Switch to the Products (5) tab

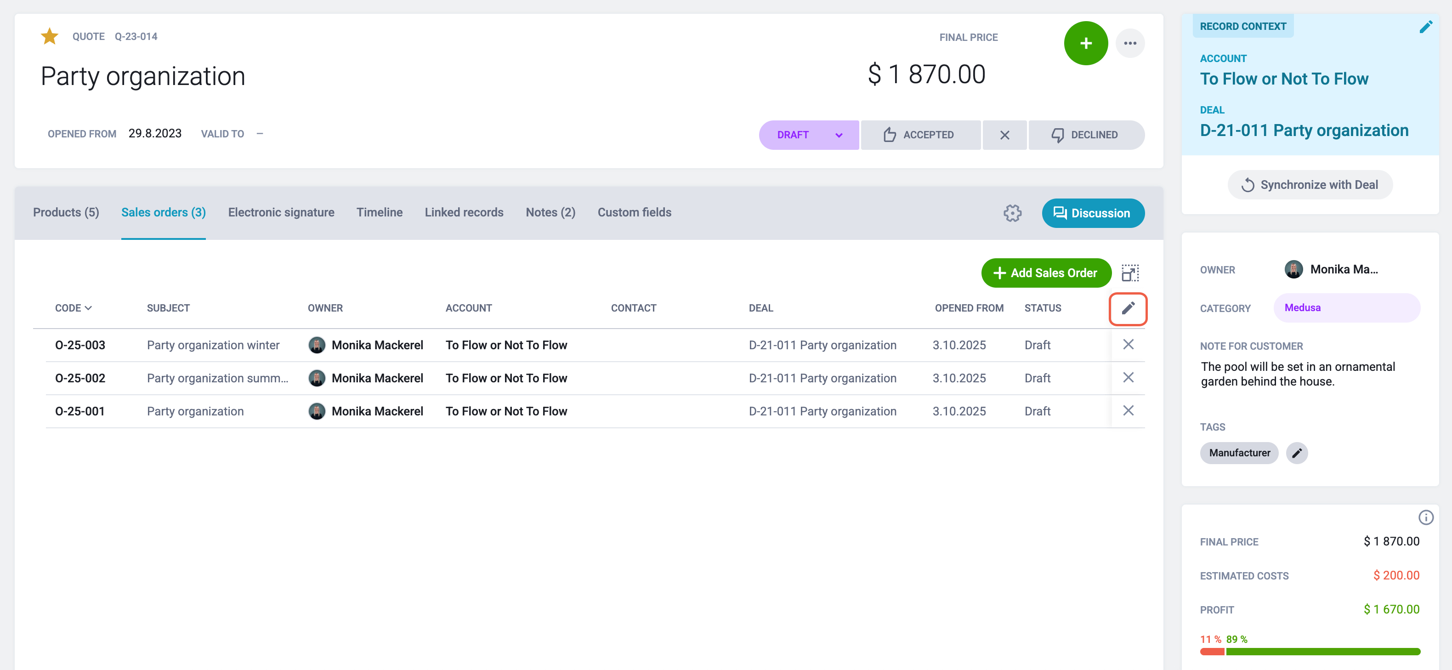66,212
